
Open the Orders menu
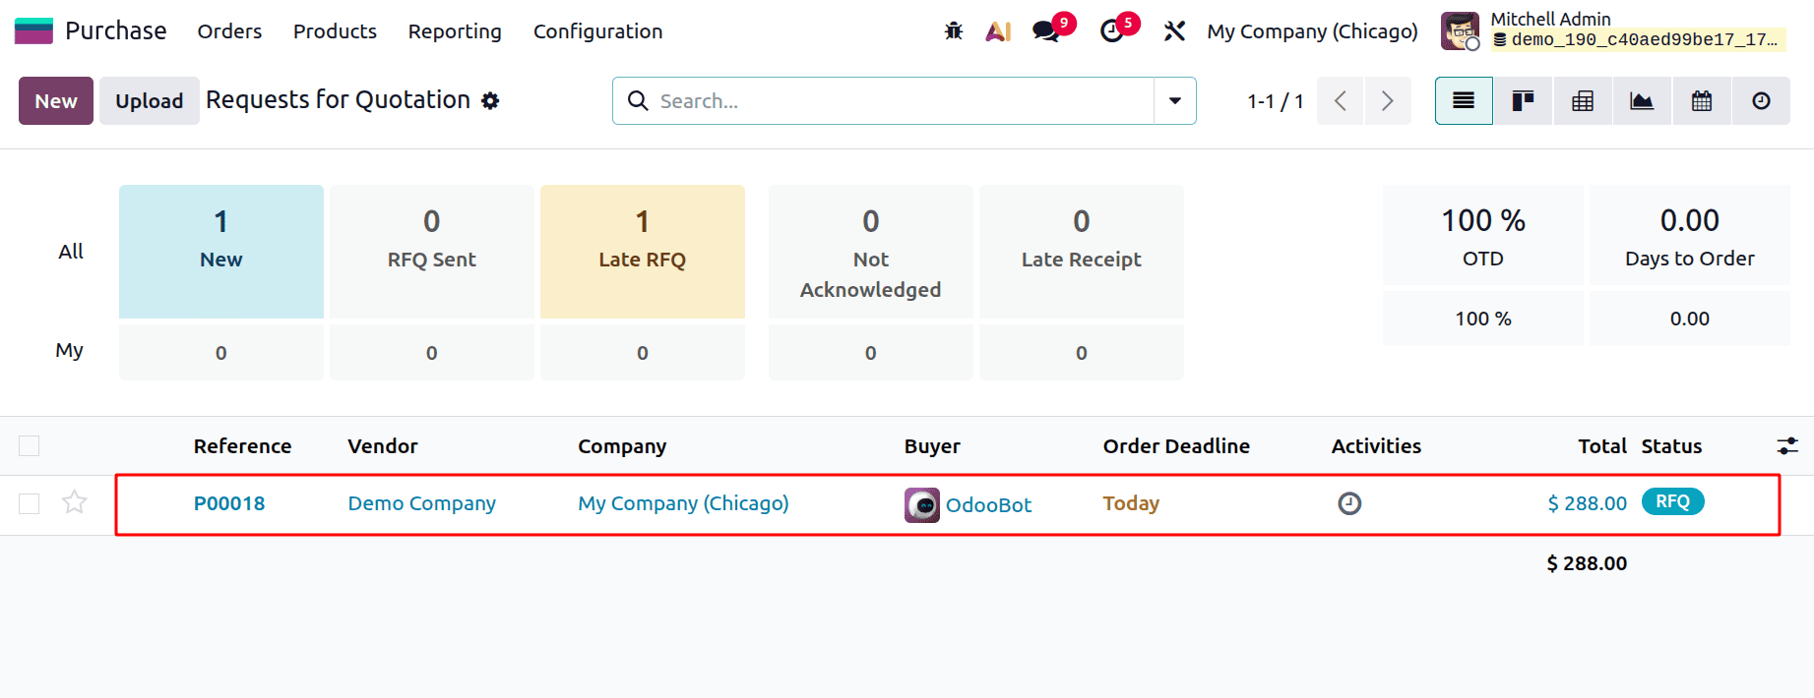tap(229, 31)
